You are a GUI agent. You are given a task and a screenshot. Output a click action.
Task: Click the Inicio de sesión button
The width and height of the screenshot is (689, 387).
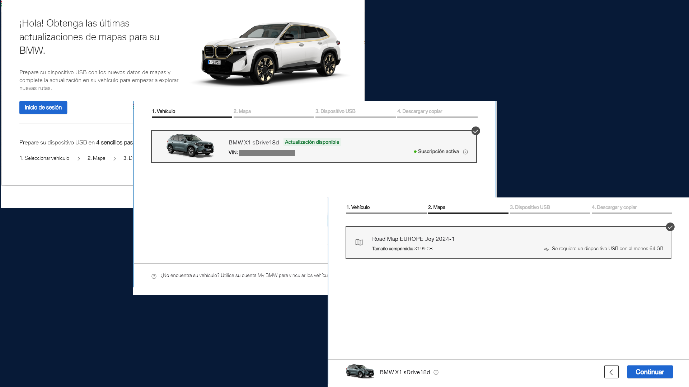coord(43,107)
